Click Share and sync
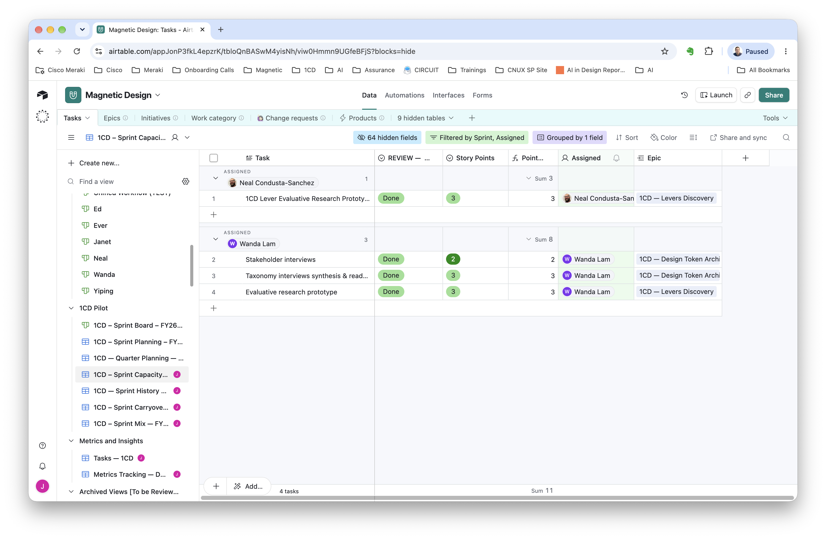The image size is (826, 539). click(x=738, y=138)
